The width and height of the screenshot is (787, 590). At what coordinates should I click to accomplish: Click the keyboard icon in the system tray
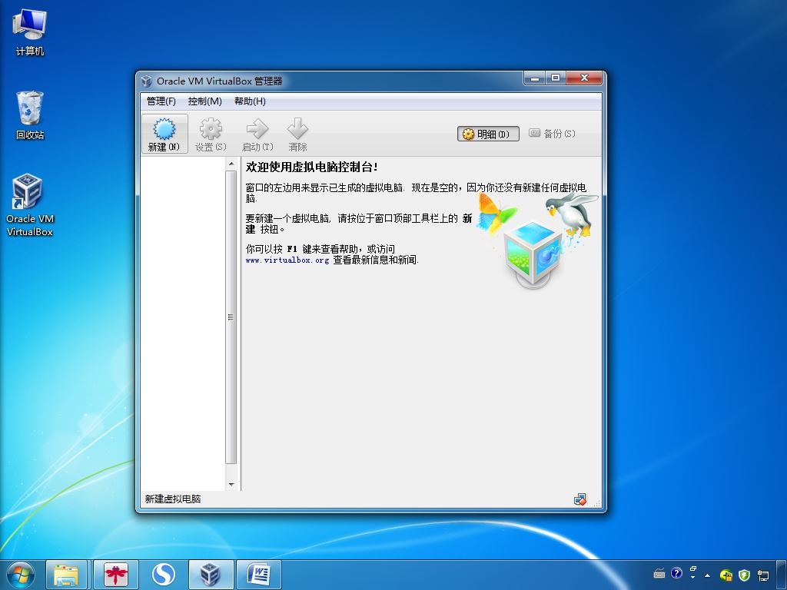coord(659,573)
